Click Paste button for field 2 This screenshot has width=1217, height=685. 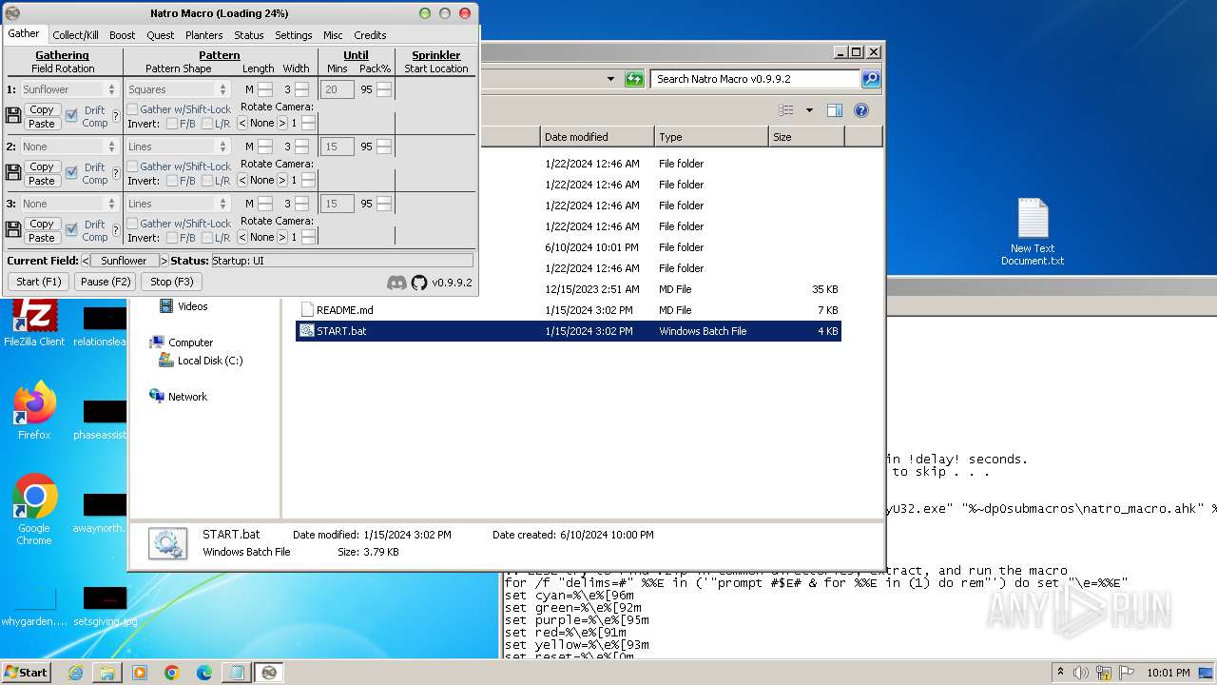(x=42, y=180)
